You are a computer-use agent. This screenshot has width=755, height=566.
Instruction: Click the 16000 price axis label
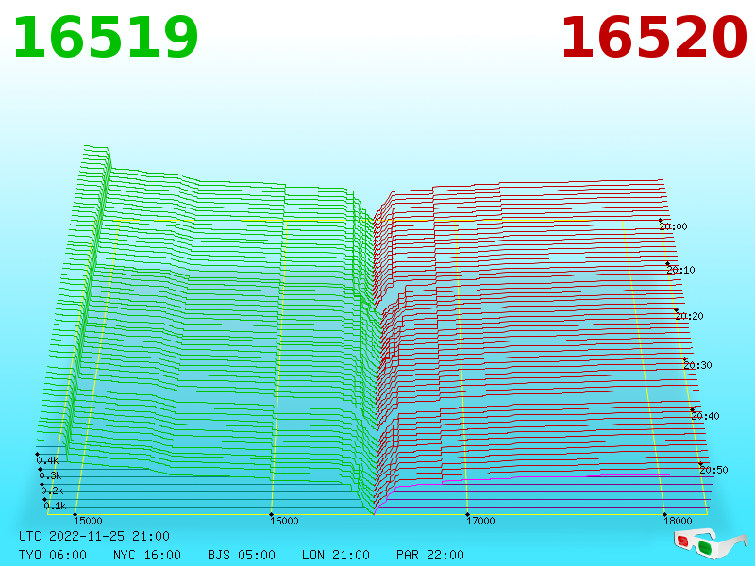[x=284, y=521]
